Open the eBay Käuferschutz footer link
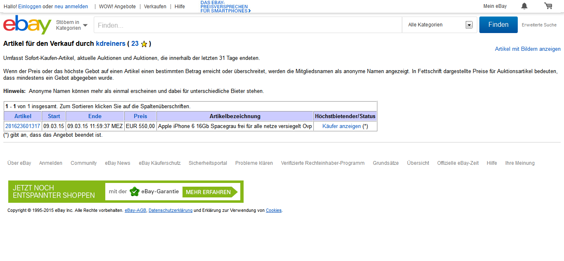The height and width of the screenshot is (261, 564). click(160, 163)
